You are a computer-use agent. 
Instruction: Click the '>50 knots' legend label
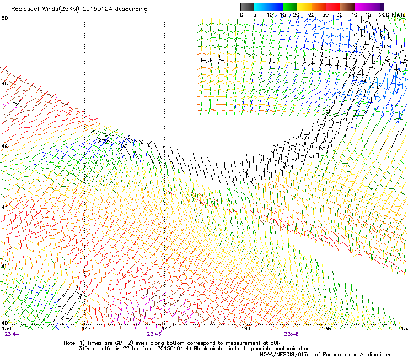[392, 15]
